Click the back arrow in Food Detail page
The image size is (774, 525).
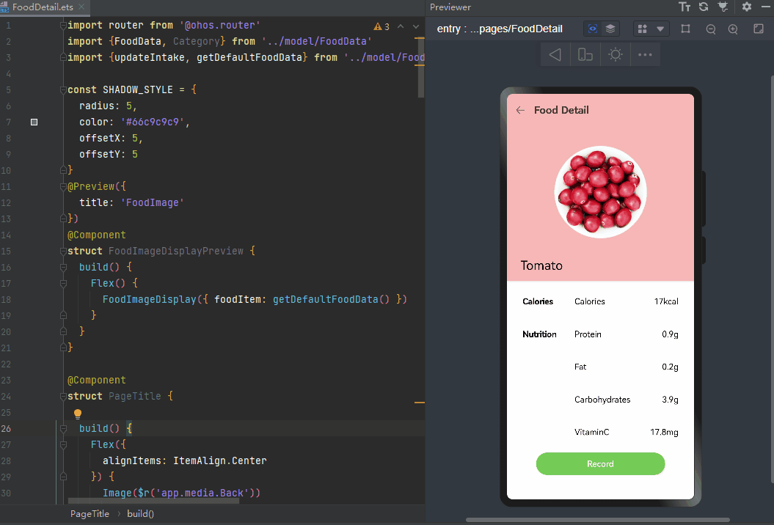(520, 110)
